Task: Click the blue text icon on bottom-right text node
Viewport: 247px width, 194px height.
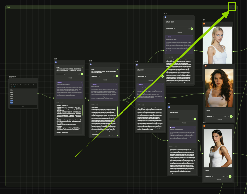Action: [170, 107]
